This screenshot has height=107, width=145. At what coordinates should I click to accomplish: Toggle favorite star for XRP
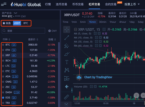[3, 55]
